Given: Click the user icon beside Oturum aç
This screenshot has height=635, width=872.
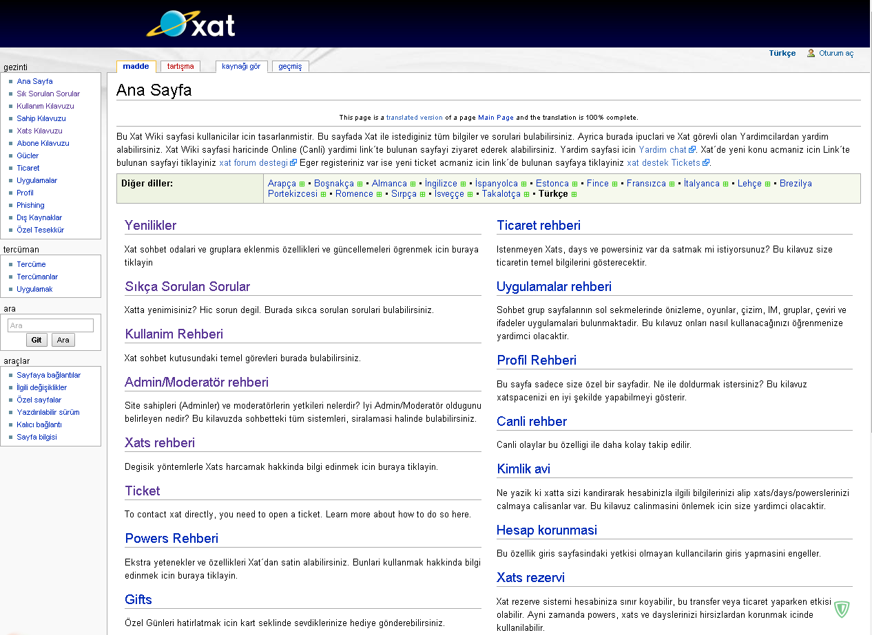Looking at the screenshot, I should click(811, 53).
